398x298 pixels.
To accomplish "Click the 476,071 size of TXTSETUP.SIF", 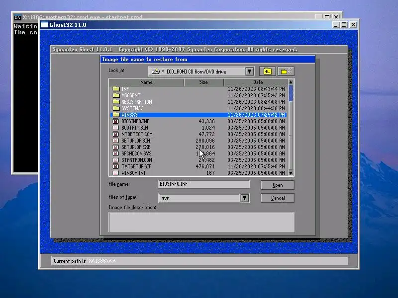I will pos(205,166).
